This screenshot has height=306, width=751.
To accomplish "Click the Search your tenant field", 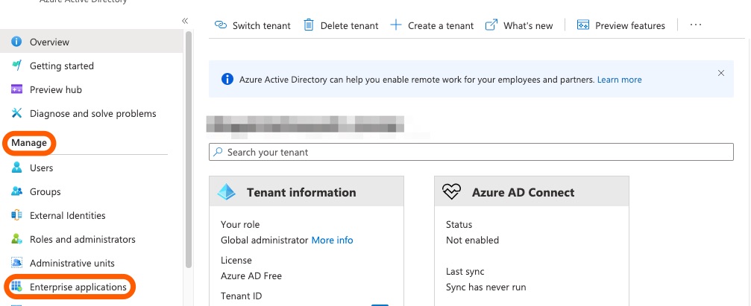I will pyautogui.click(x=471, y=152).
